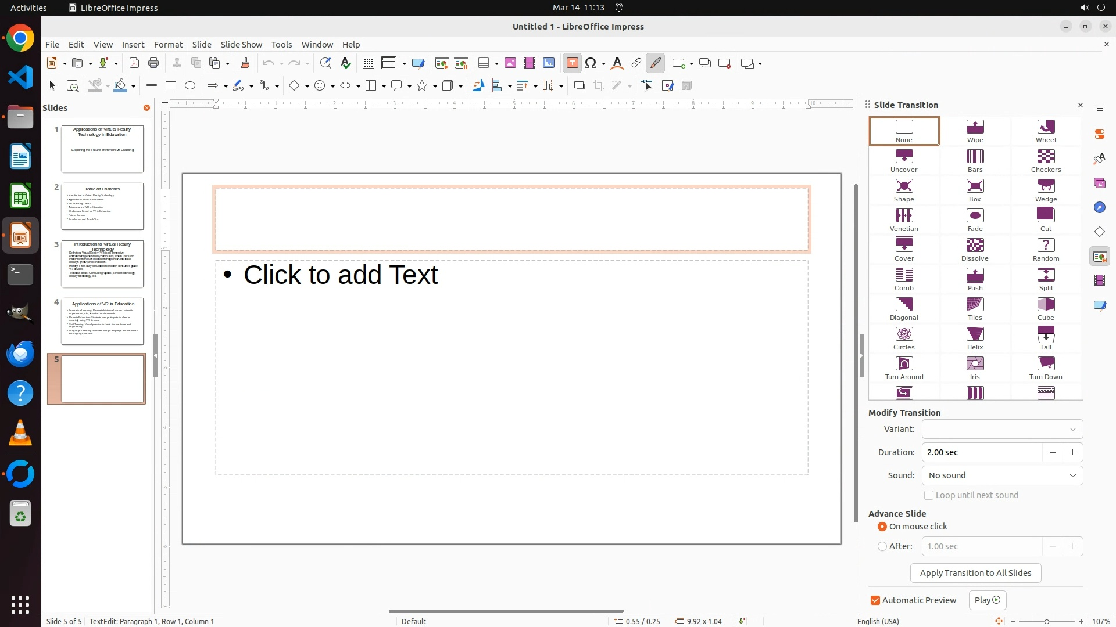Expand the Variant combo box

1002,429
